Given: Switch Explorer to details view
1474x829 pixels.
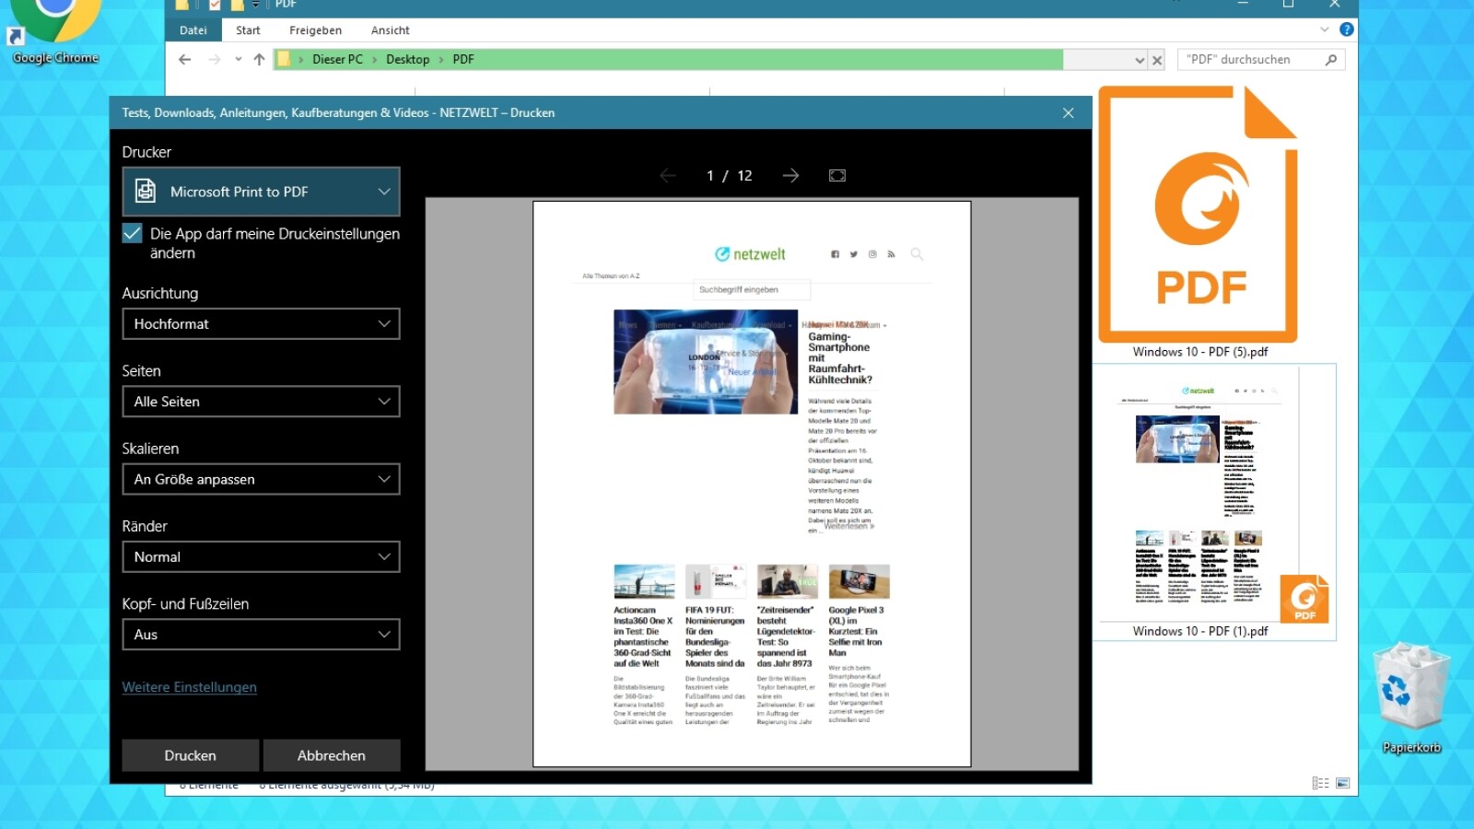Looking at the screenshot, I should point(1320,783).
